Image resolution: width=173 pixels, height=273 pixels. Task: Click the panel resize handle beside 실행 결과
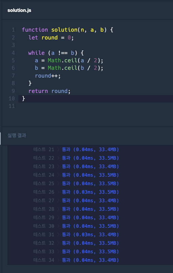click(0, 139)
